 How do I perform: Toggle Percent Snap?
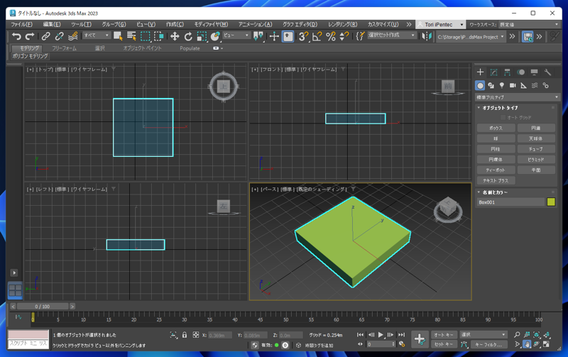330,36
